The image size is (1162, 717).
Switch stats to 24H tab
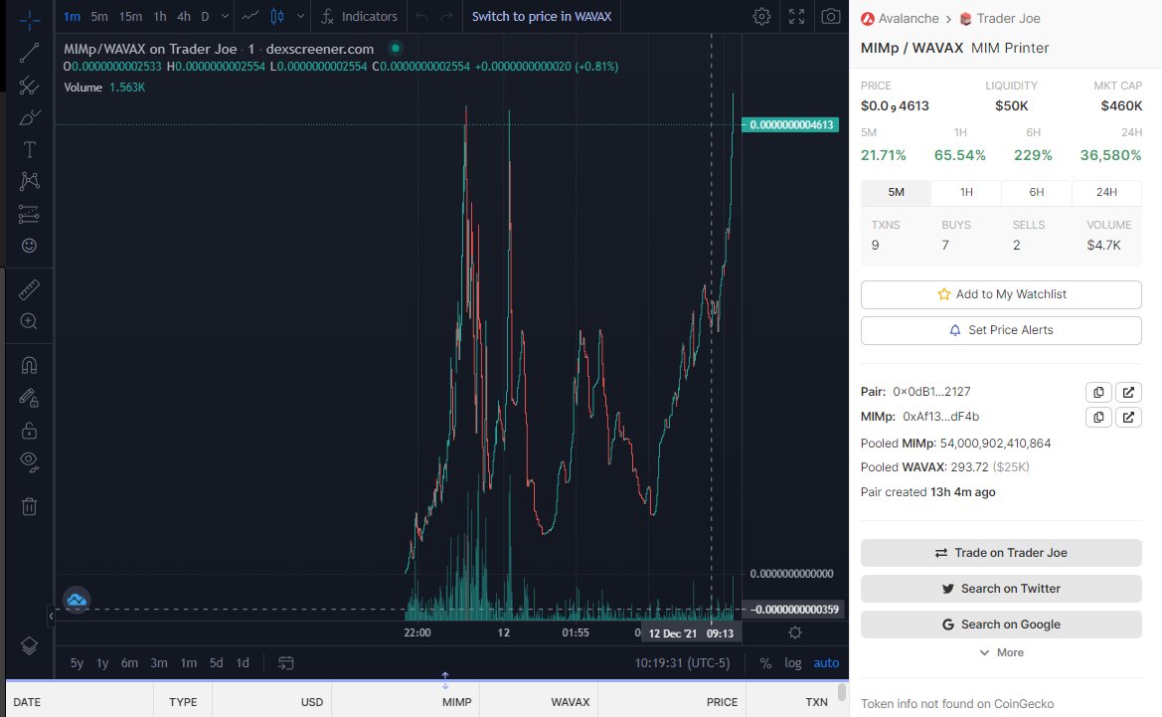1106,192
